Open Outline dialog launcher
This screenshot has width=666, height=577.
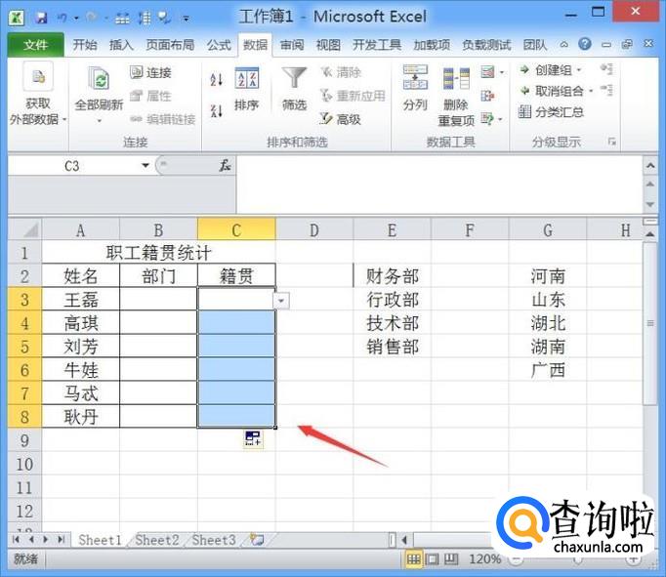pyautogui.click(x=611, y=142)
